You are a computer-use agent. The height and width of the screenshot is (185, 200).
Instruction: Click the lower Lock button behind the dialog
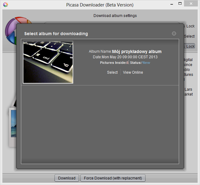click(190, 46)
